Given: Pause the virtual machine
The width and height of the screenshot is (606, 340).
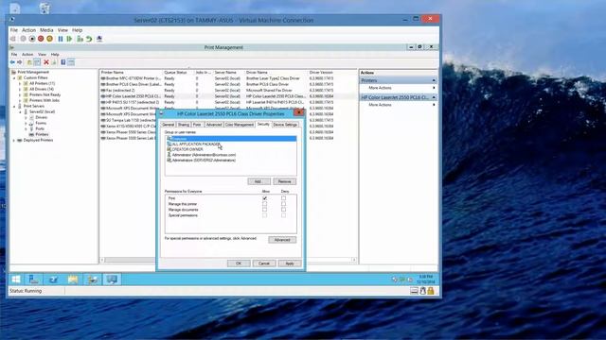Looking at the screenshot, I should [61, 39].
